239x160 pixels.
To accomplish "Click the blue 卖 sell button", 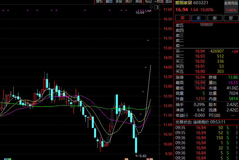I will tap(199, 18).
